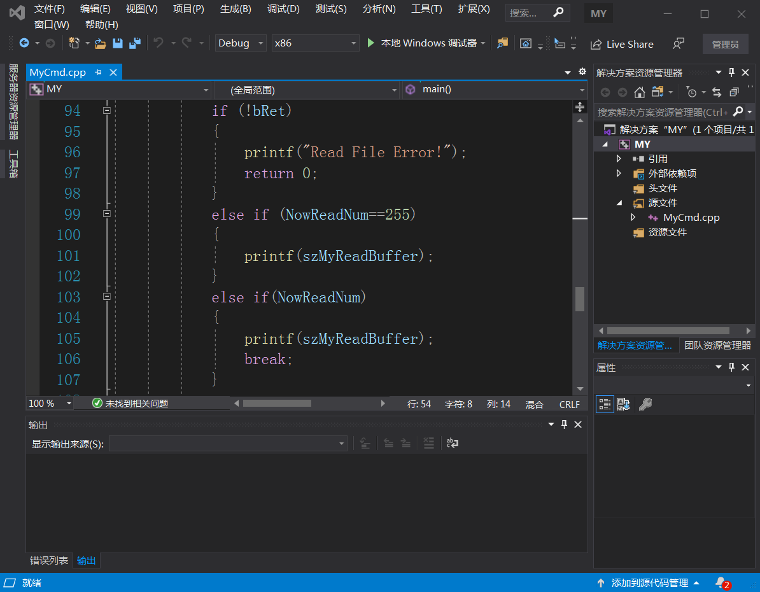Click the split editor handle above scrollbar
760x592 pixels.
pyautogui.click(x=580, y=107)
